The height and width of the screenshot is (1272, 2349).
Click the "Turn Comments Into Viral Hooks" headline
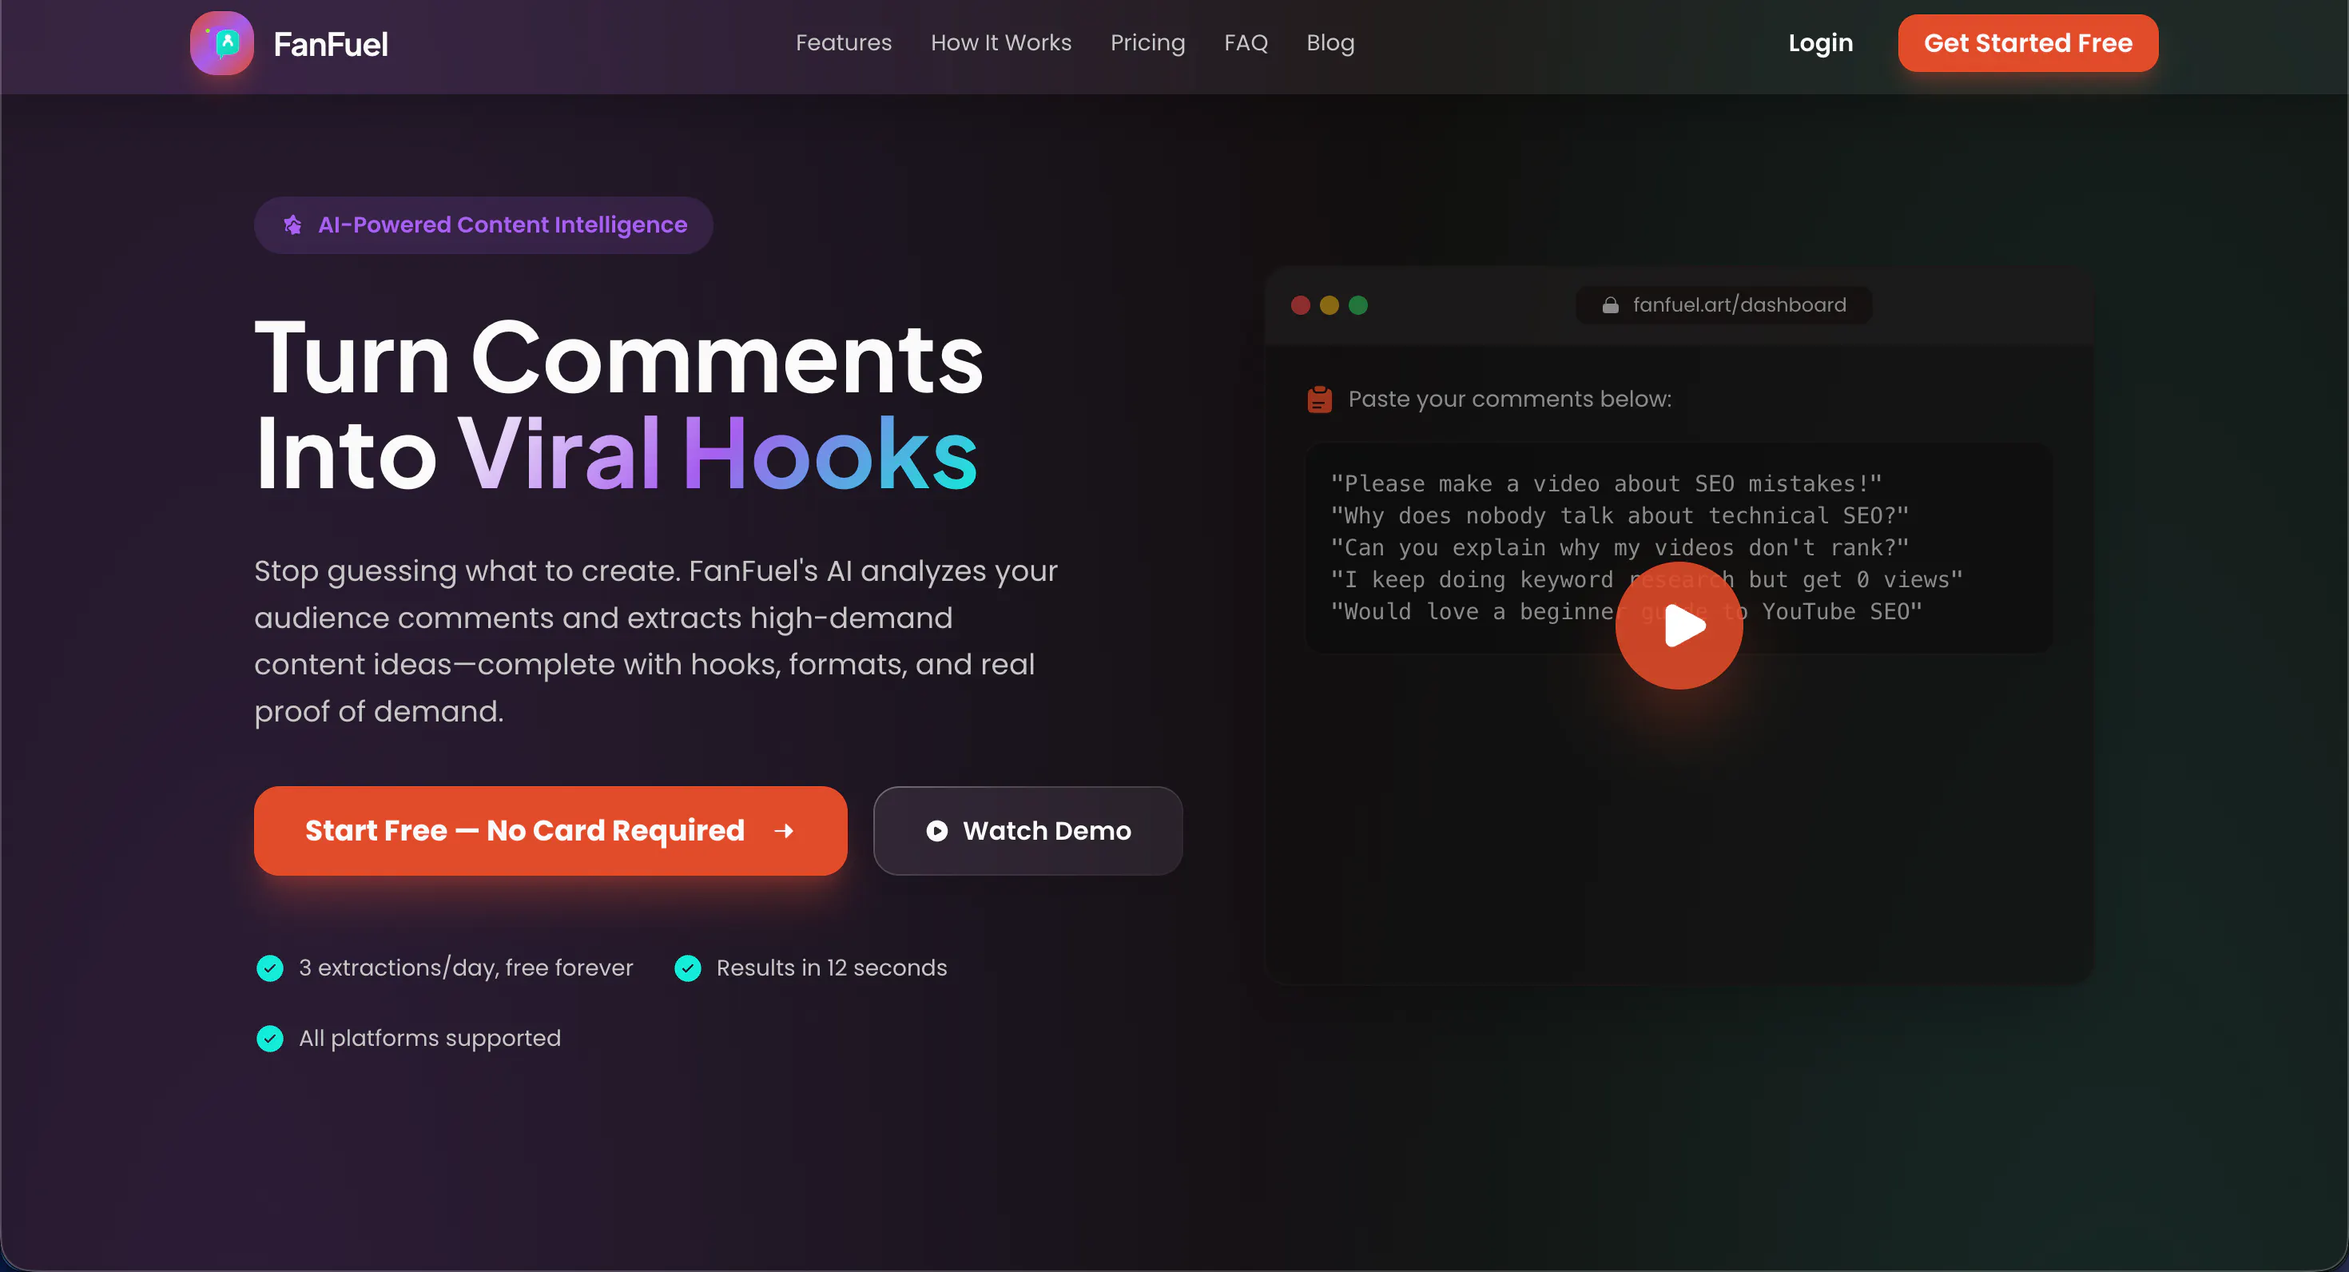click(x=619, y=405)
